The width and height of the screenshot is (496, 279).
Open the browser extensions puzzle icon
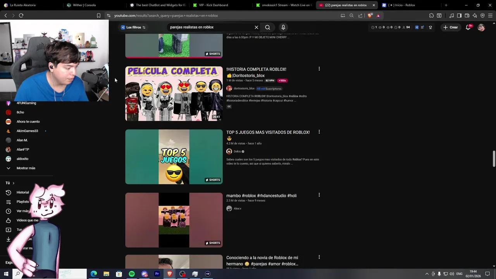click(431, 15)
